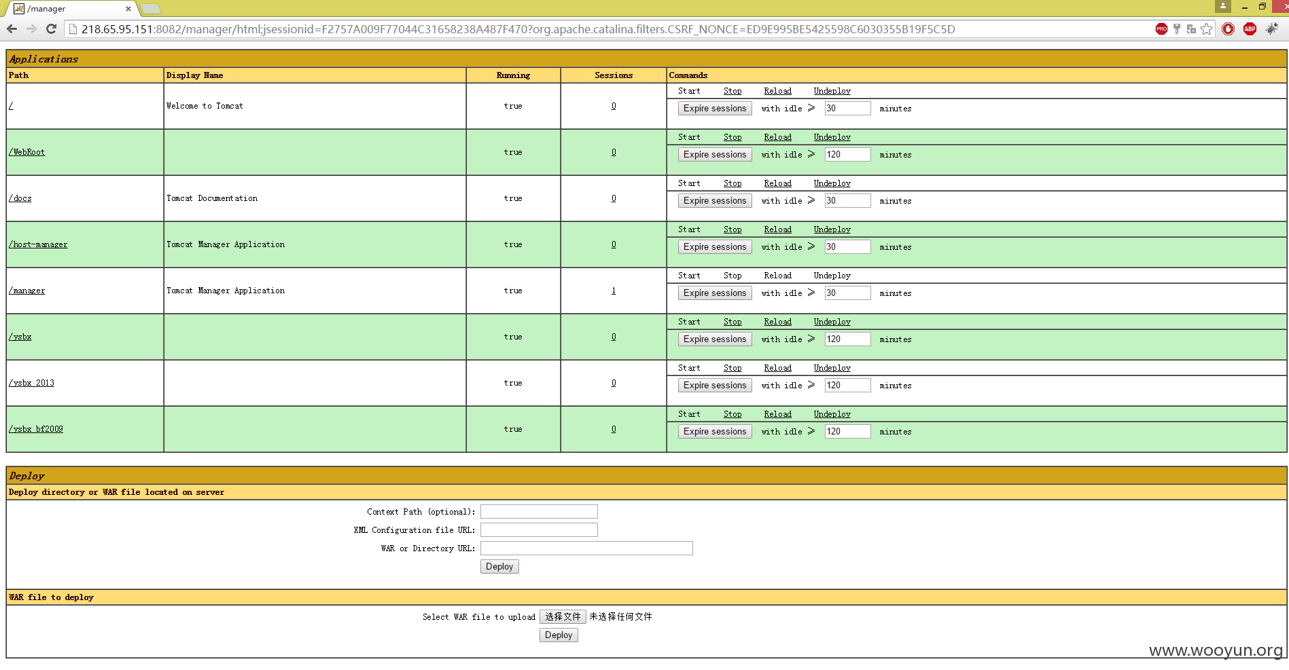Viewport: 1289px width, 670px height.
Task: Expire sessions for /ysbx_2013
Action: [715, 386]
